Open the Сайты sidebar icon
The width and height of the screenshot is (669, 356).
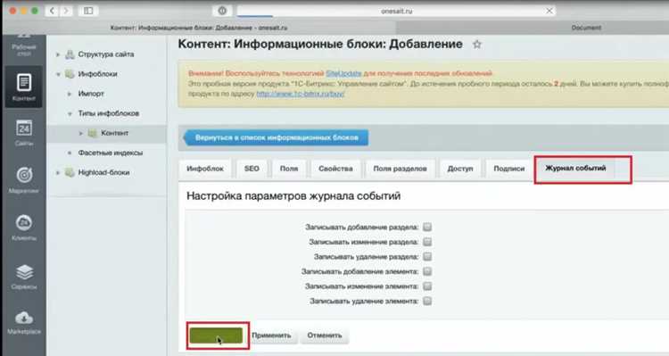(24, 132)
